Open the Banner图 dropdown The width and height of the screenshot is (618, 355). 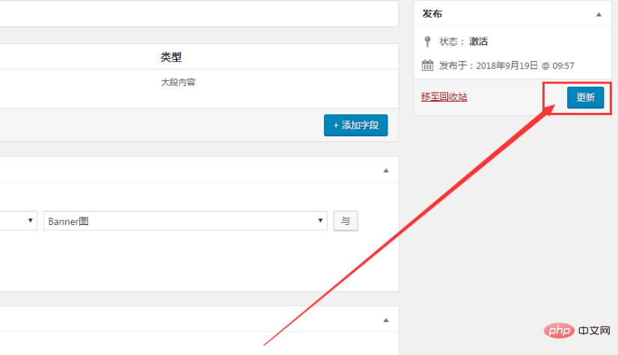pyautogui.click(x=185, y=221)
